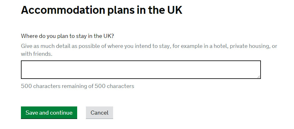Focus the 'Where do you plan to stay' field

click(x=141, y=70)
